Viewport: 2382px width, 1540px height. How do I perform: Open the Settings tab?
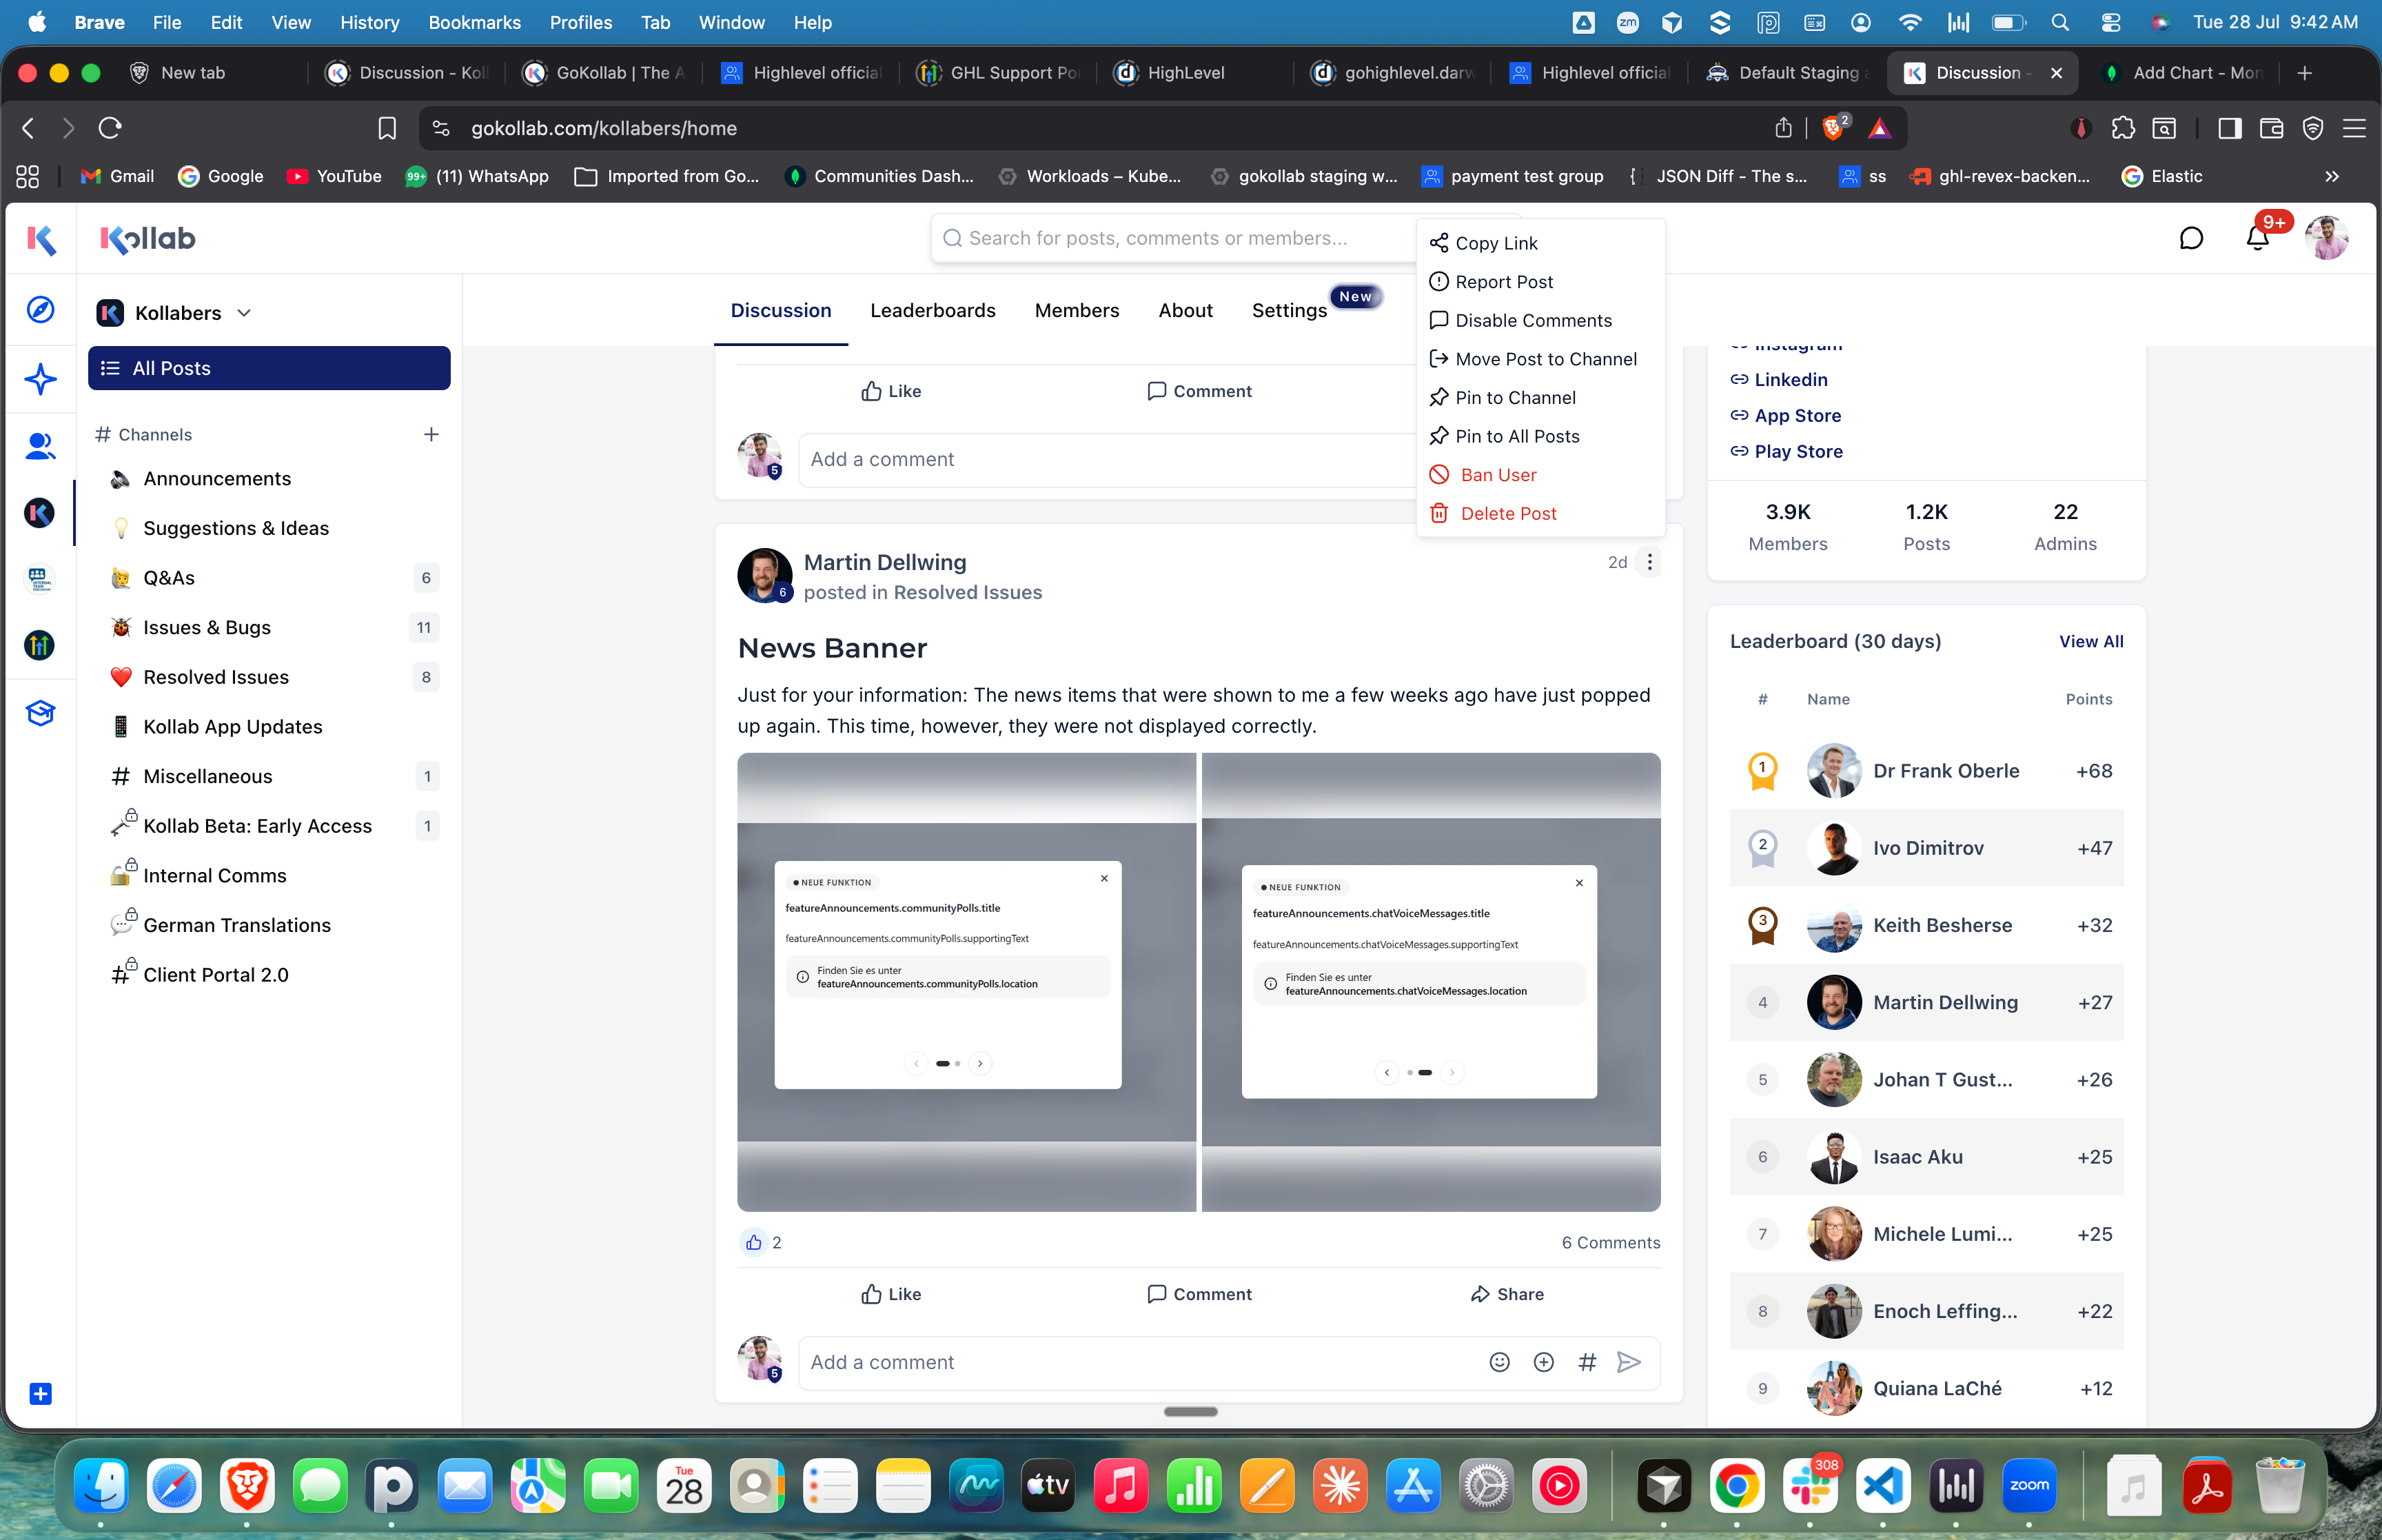pos(1290,310)
